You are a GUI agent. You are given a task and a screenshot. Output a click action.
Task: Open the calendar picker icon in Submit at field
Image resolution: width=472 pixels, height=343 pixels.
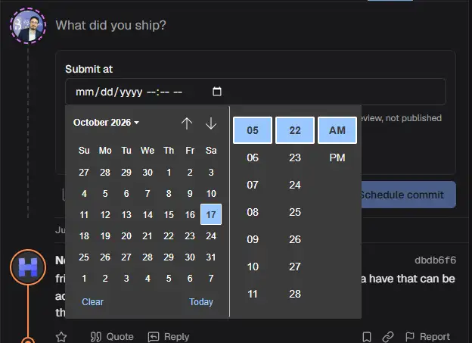tap(217, 92)
